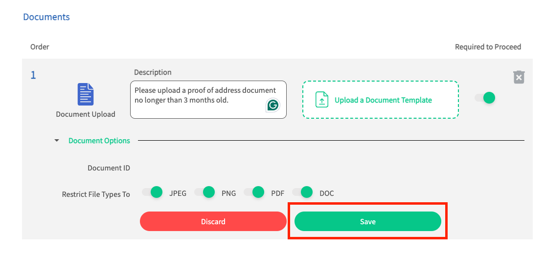Click the Document ID field label
Screen dimensions: 545x255
tap(109, 168)
